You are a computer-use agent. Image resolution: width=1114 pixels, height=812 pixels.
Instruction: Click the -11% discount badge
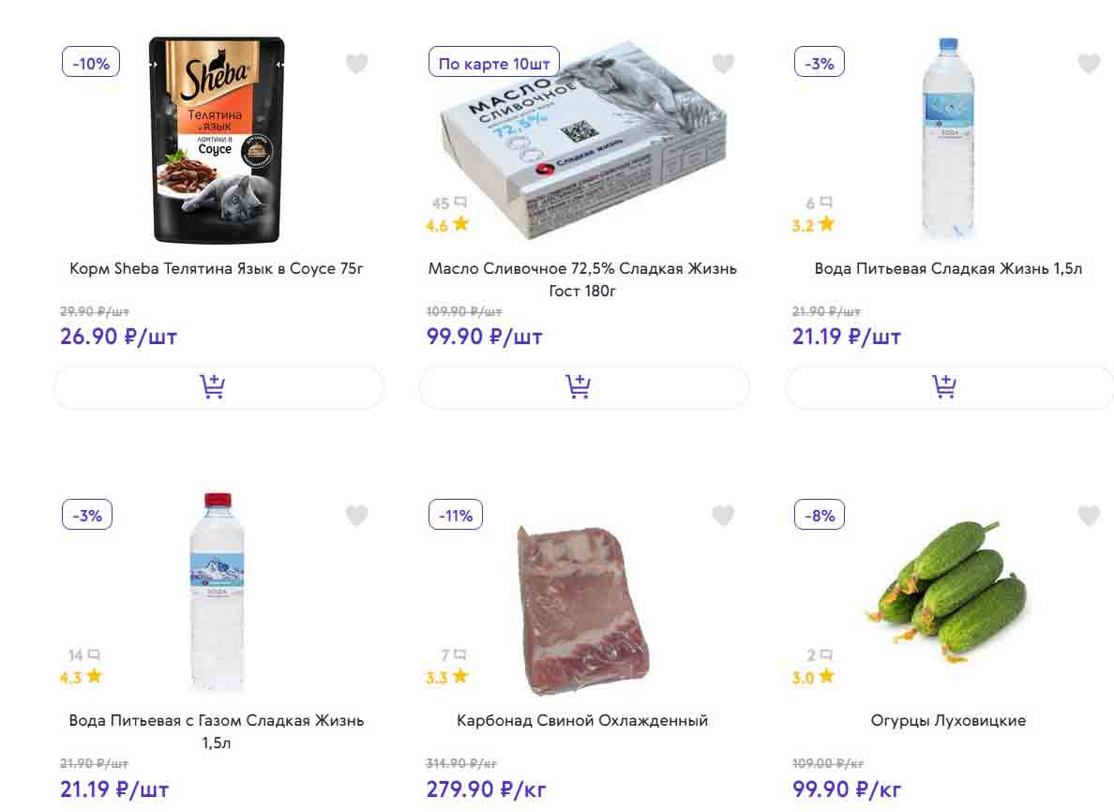pos(456,515)
